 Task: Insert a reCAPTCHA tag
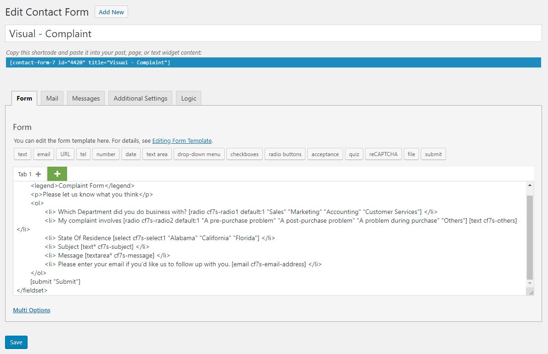(384, 154)
